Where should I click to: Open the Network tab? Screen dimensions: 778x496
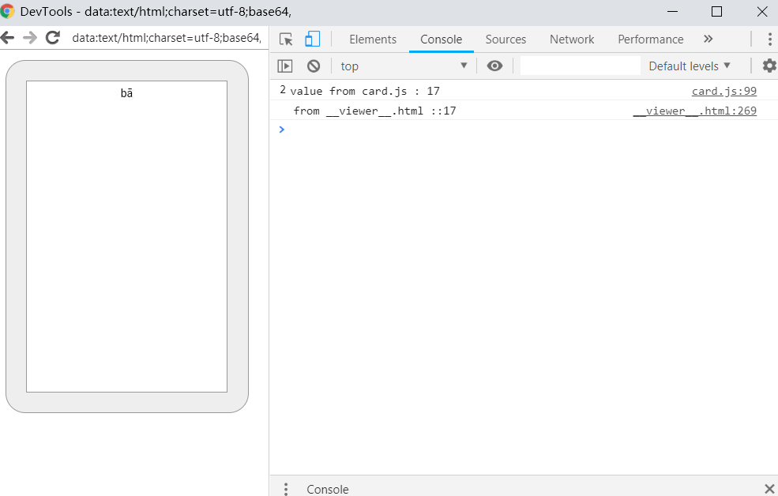tap(572, 39)
